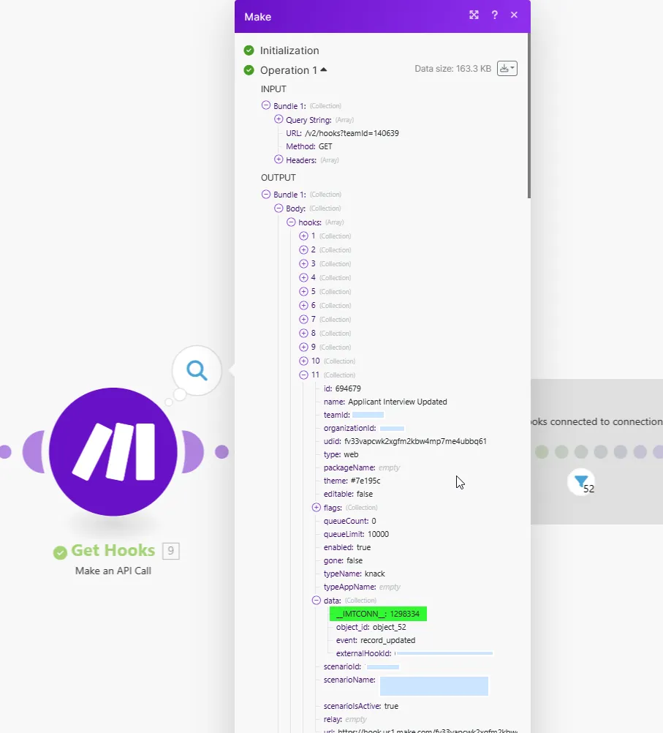Viewport: 663px width, 733px height.
Task: Expand hook item 6 collection
Action: [x=303, y=305]
